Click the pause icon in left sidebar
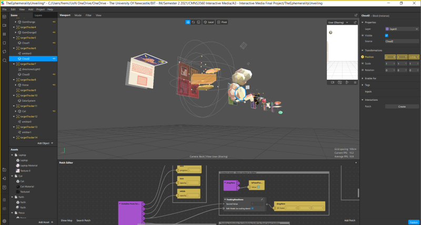This screenshot has height=225, width=421. click(4, 34)
